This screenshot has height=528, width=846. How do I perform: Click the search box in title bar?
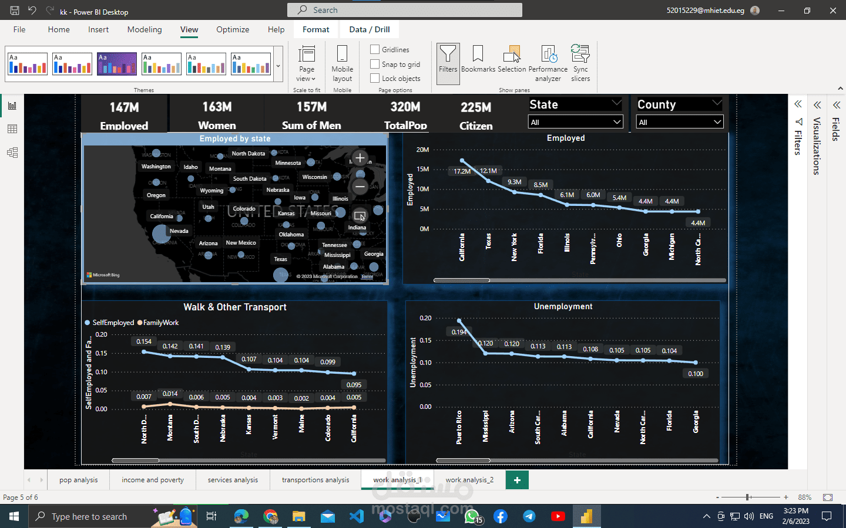click(x=405, y=10)
